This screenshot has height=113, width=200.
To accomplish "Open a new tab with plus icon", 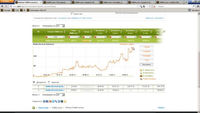I will coord(186,2).
